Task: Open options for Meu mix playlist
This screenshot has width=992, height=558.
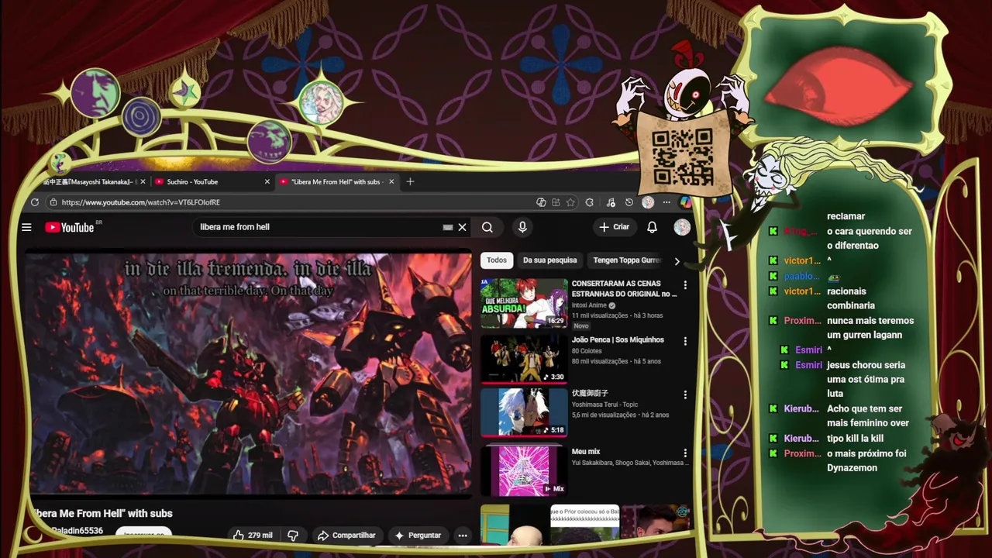Action: (x=685, y=453)
